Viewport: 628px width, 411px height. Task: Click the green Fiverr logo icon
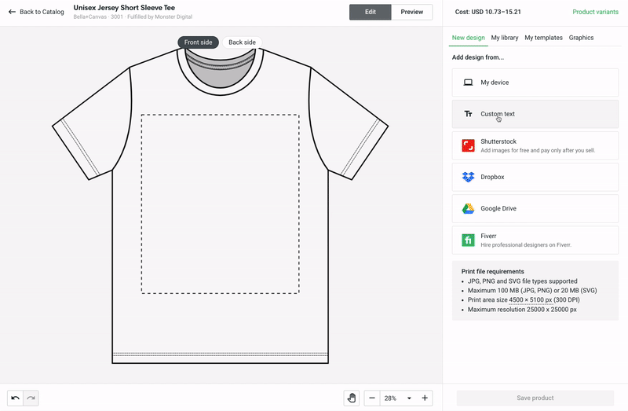tap(468, 240)
